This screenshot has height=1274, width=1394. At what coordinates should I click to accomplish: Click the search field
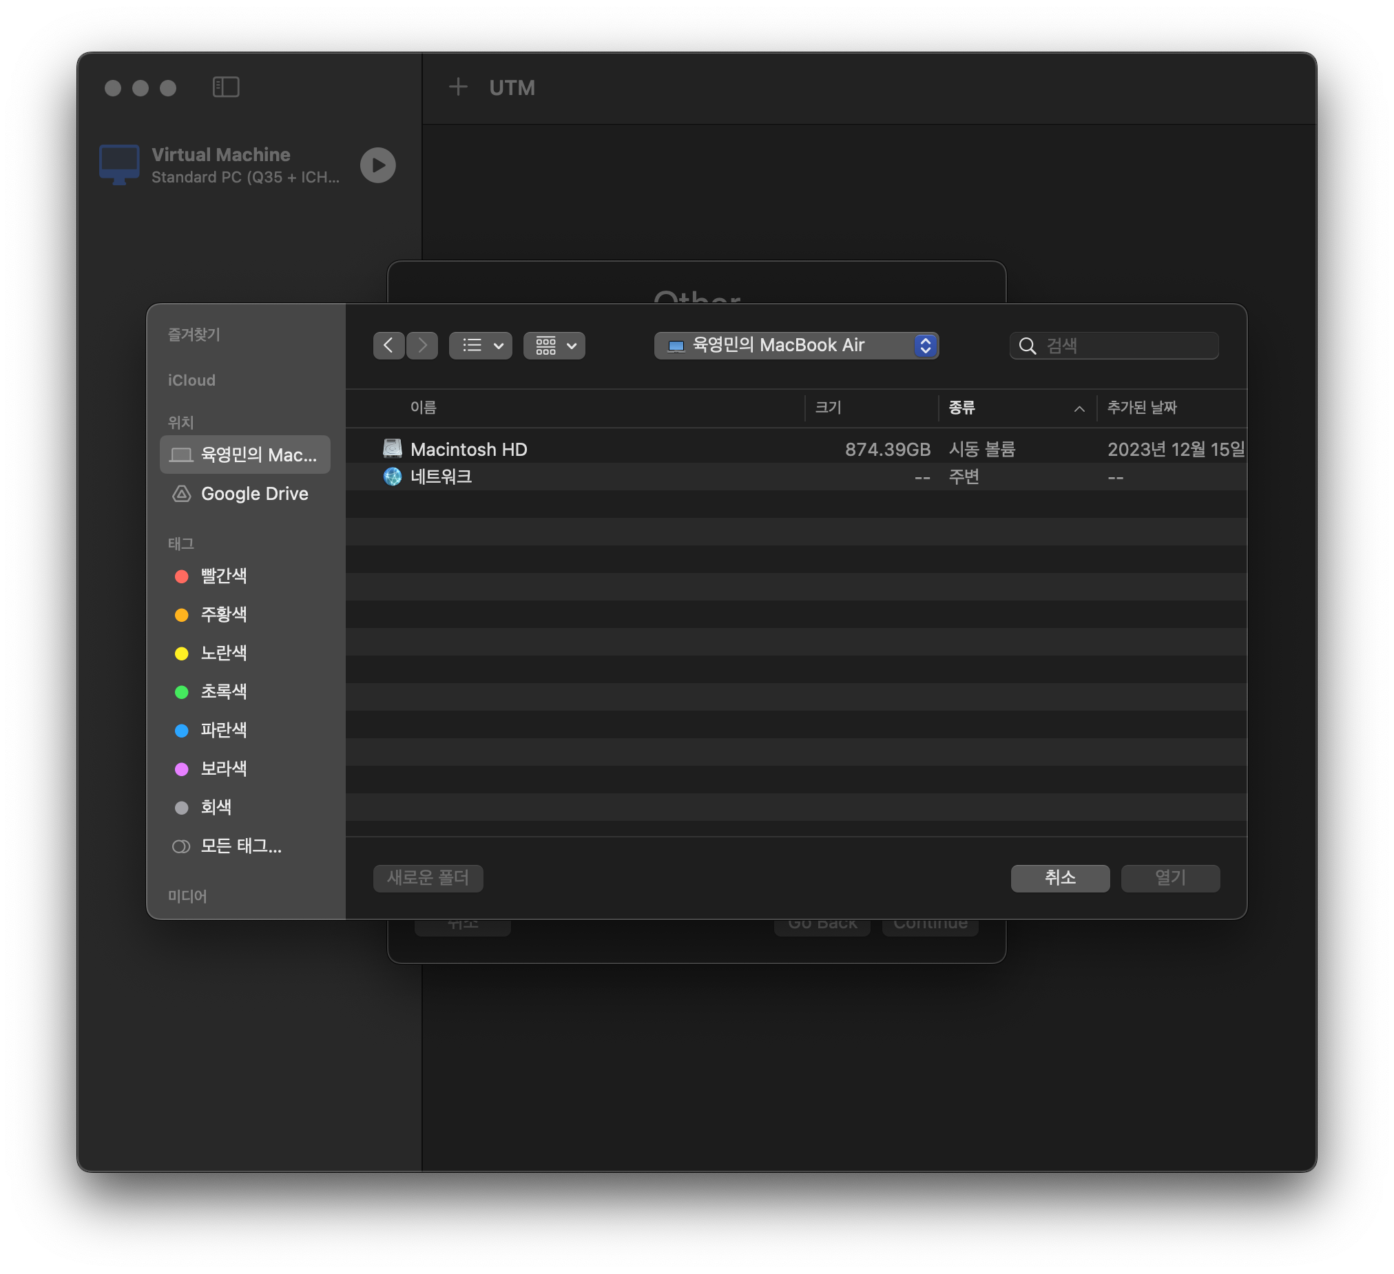point(1114,345)
